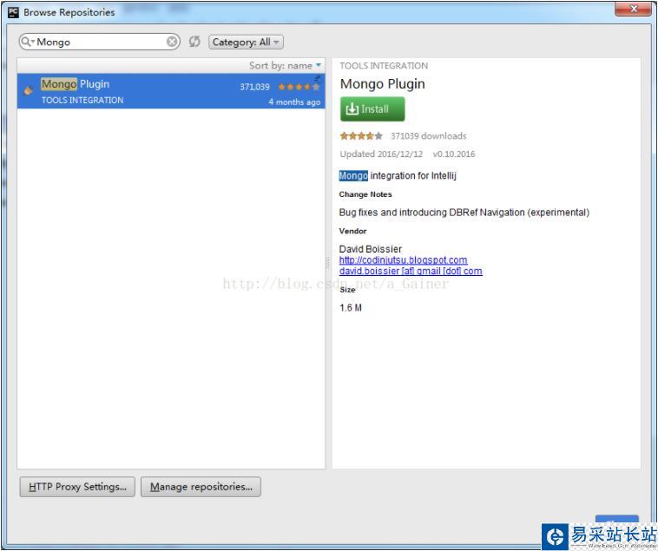Open HTTP Proxy Settings dialog

[77, 487]
